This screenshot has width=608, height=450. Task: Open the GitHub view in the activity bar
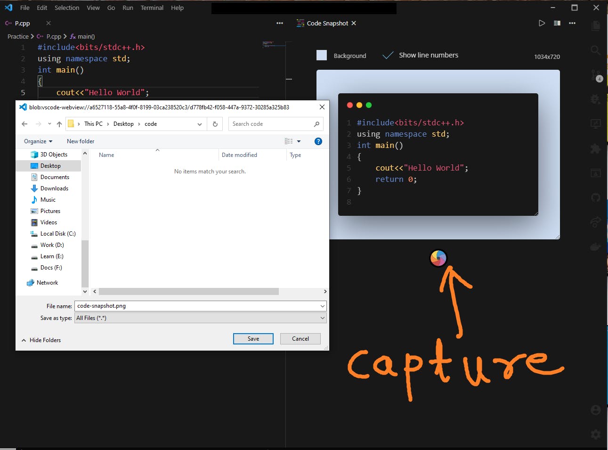(596, 197)
